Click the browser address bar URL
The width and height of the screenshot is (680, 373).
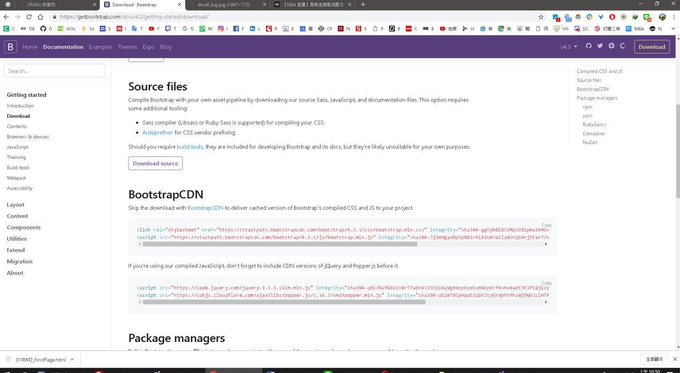pyautogui.click(x=134, y=17)
